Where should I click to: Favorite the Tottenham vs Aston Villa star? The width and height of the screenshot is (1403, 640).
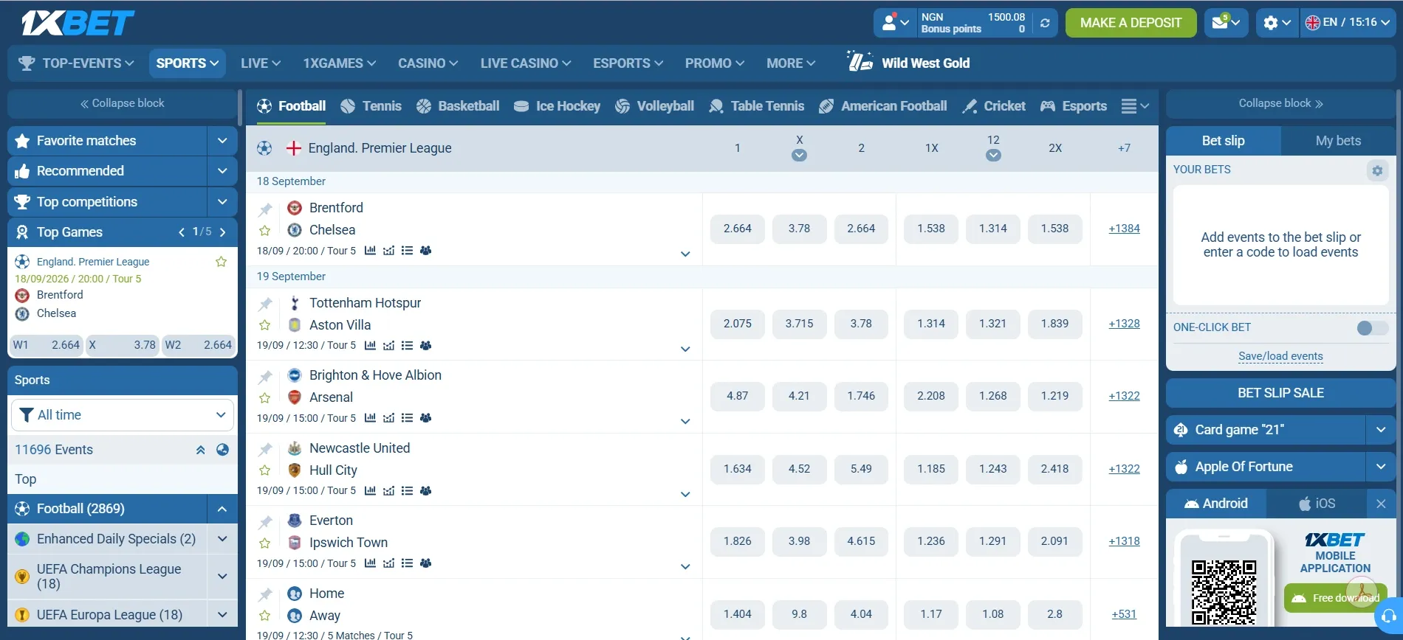[x=265, y=325]
